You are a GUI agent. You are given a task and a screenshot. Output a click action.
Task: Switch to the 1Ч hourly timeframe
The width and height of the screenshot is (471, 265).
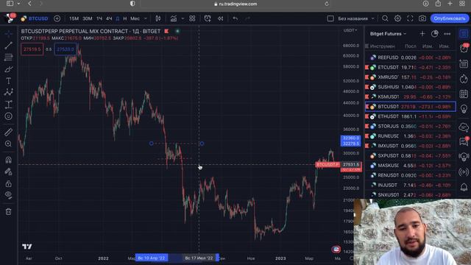tap(99, 18)
